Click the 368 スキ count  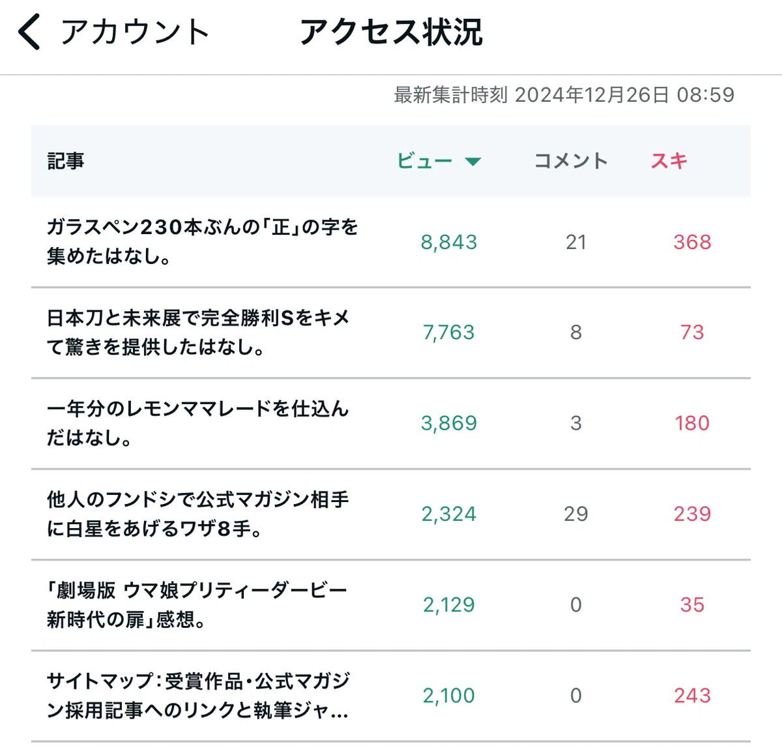coord(692,243)
